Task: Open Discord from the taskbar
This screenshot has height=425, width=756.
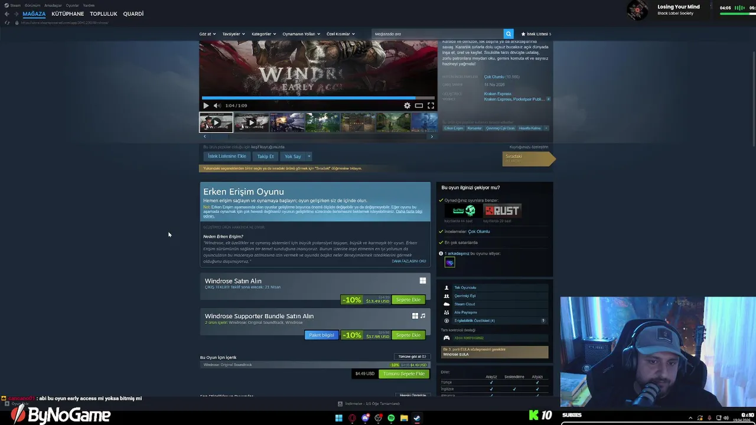Action: click(x=365, y=418)
